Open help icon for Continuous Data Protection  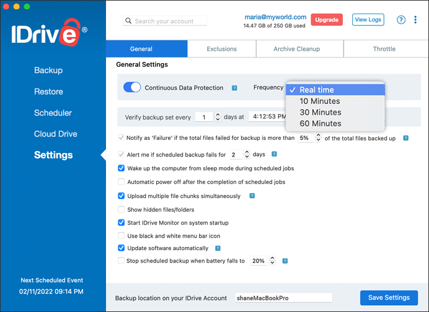(x=234, y=88)
